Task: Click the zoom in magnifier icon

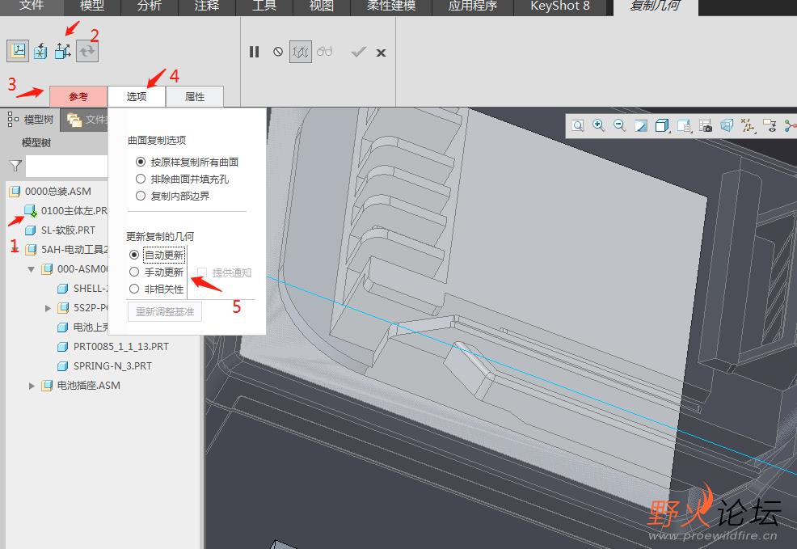Action: pos(599,125)
